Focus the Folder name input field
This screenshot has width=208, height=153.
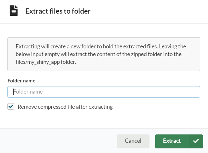point(104,92)
